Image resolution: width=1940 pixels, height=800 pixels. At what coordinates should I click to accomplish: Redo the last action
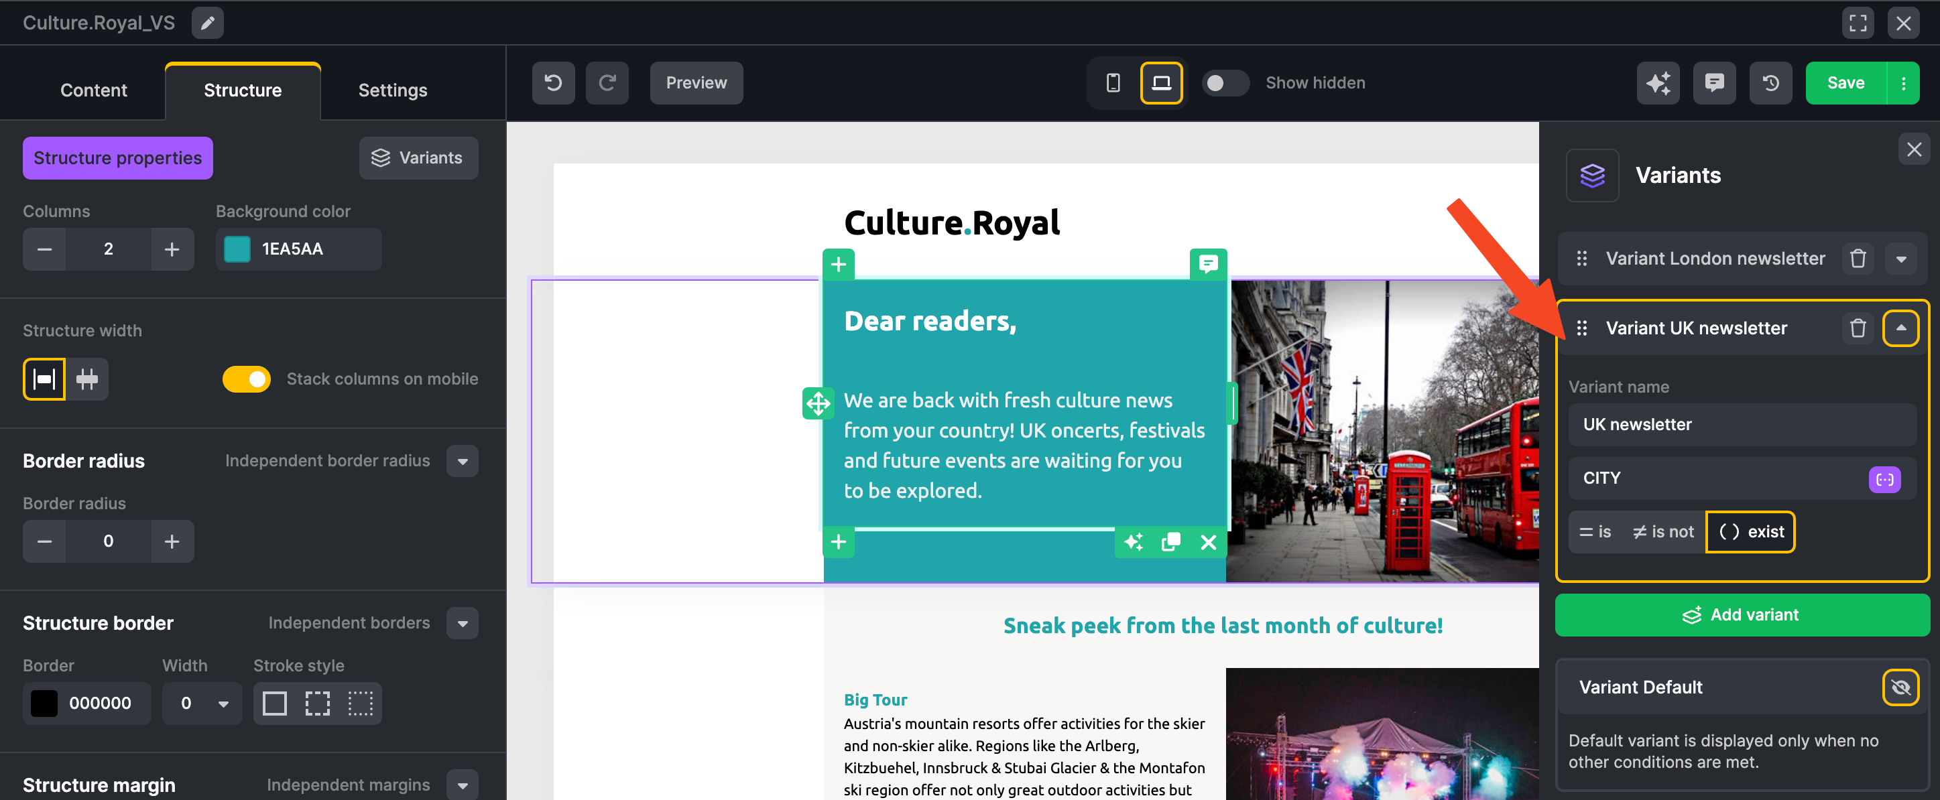pyautogui.click(x=607, y=83)
